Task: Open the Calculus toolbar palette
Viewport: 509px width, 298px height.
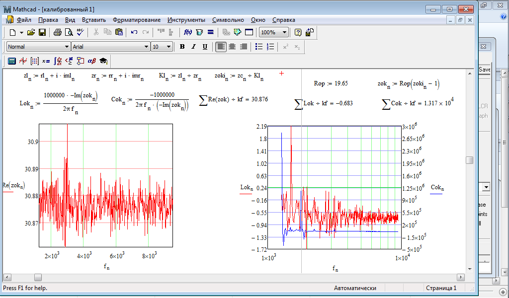Action: (x=58, y=61)
